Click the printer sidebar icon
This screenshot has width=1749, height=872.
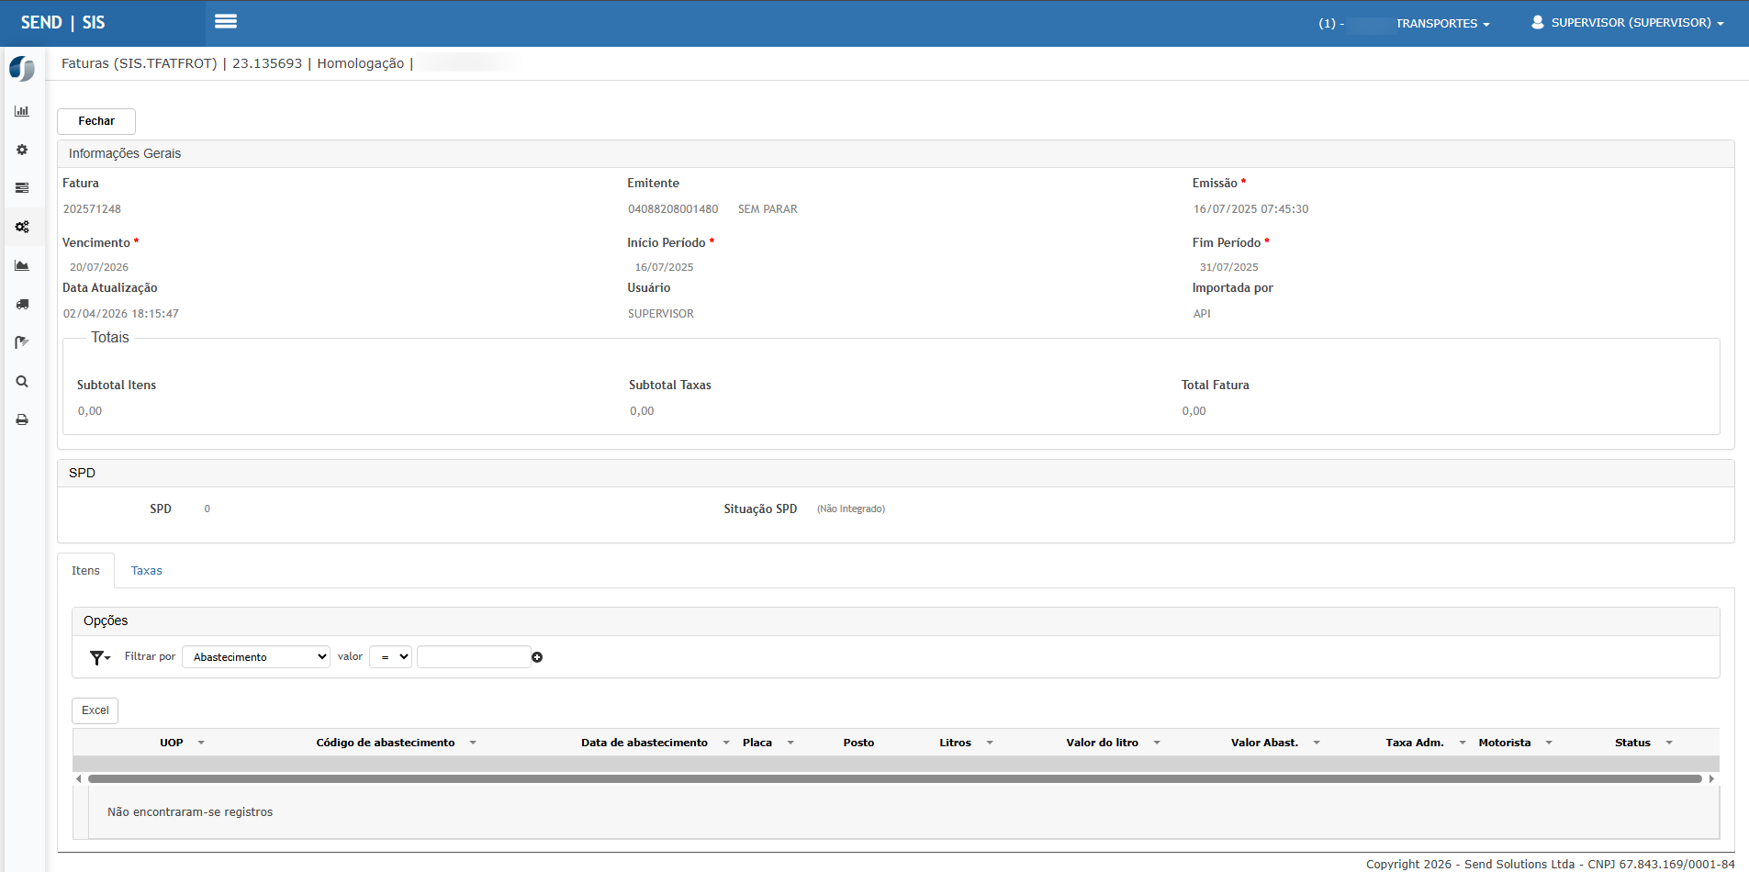coord(22,419)
